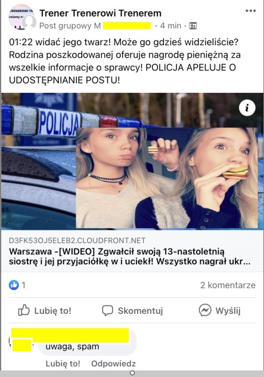
Task: Click the Messenger Wyślij icon
Action: [x=205, y=310]
